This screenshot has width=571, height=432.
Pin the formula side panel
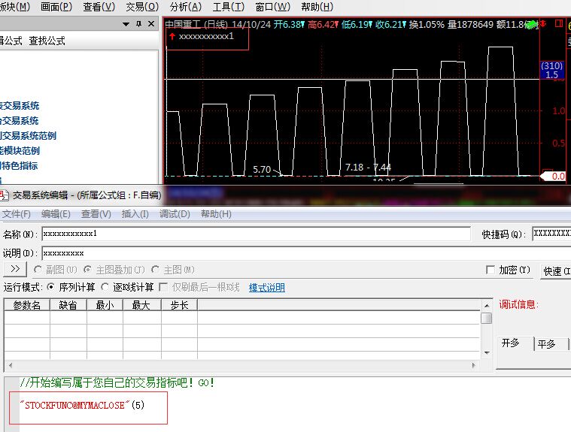pyautogui.click(x=139, y=25)
